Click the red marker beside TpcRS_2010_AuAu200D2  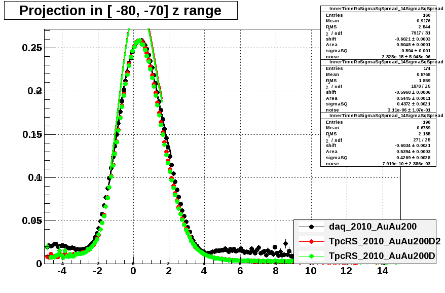pos(311,241)
